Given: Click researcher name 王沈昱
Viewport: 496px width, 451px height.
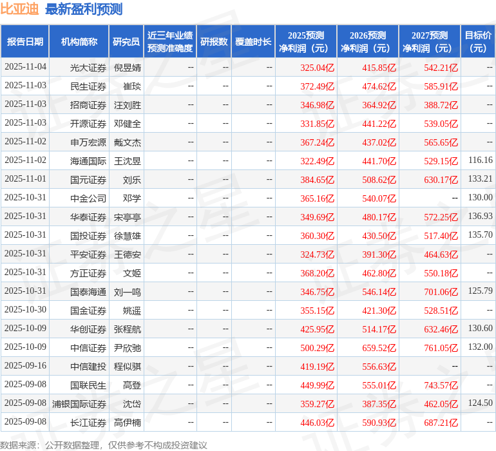Looking at the screenshot, I should (x=128, y=161).
